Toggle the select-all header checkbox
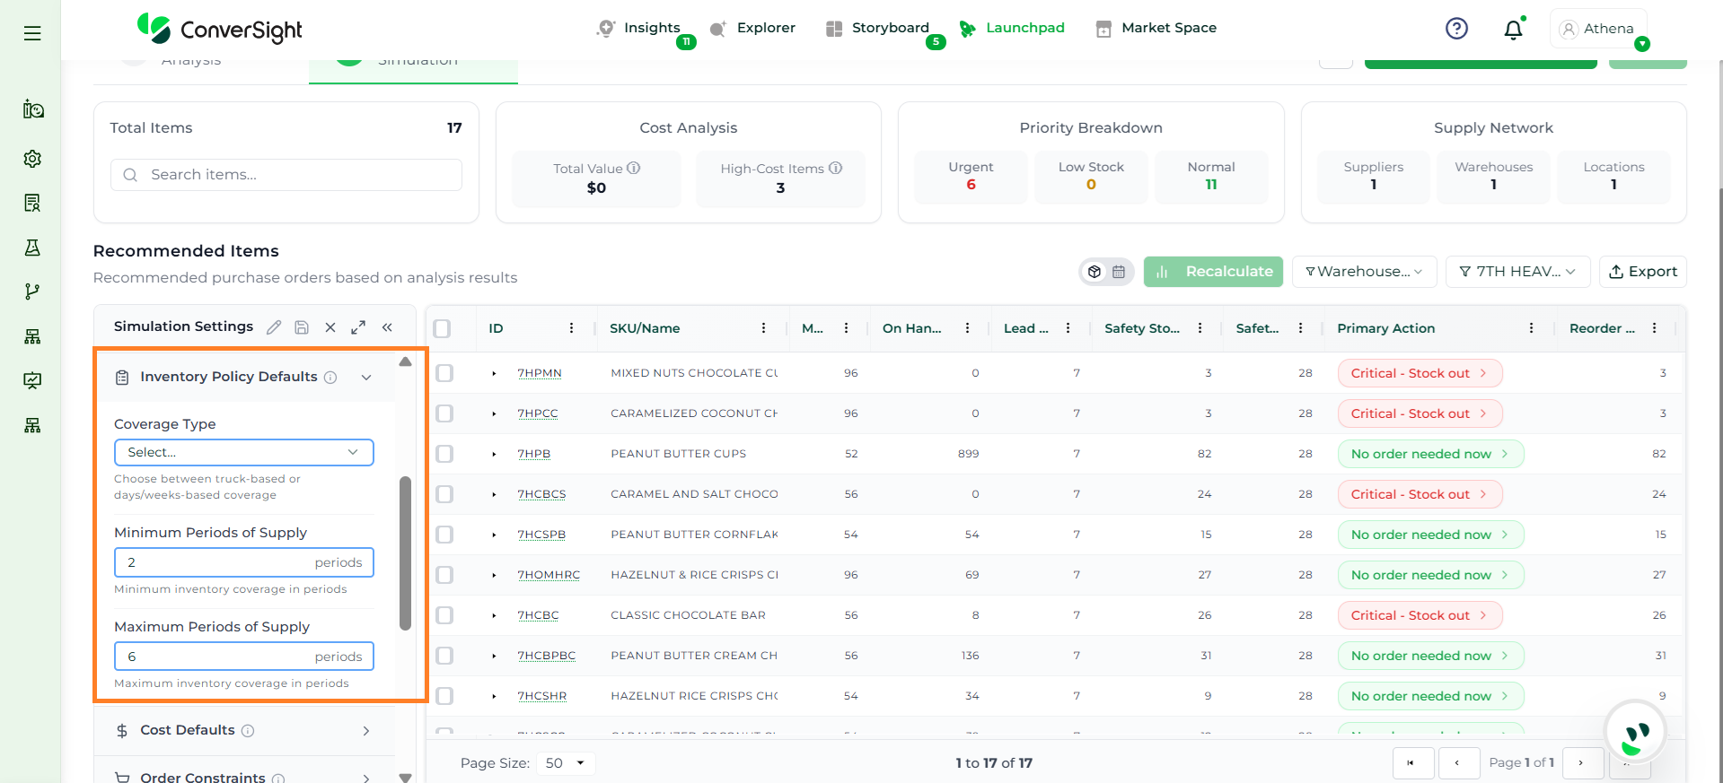 [x=442, y=328]
